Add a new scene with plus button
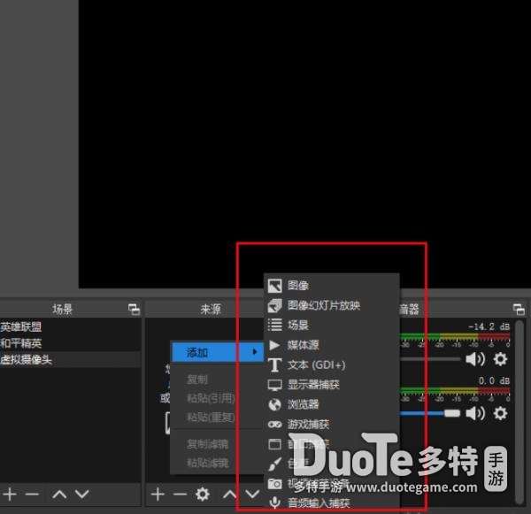The width and height of the screenshot is (531, 514). pos(10,495)
